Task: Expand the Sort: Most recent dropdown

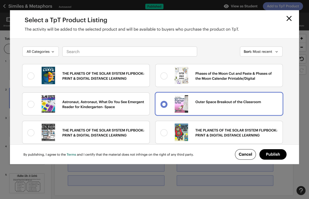Action: tap(261, 52)
